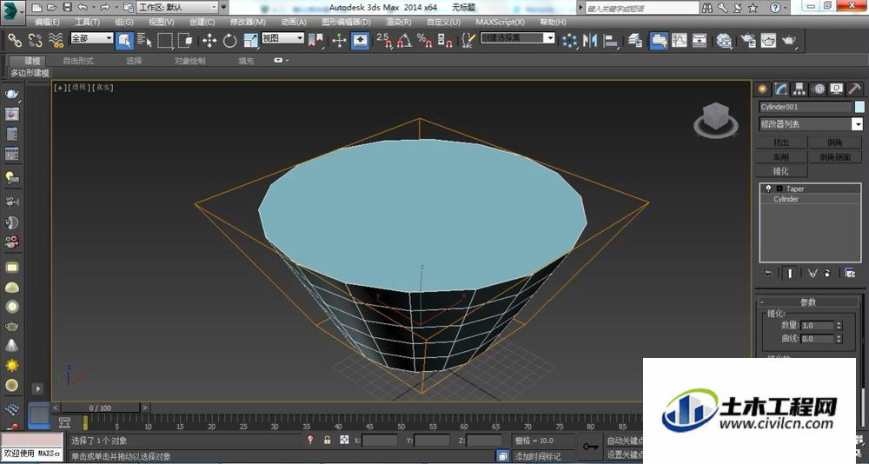Select the Unlink Selection tool
Viewport: 869px width, 464px height.
click(36, 40)
